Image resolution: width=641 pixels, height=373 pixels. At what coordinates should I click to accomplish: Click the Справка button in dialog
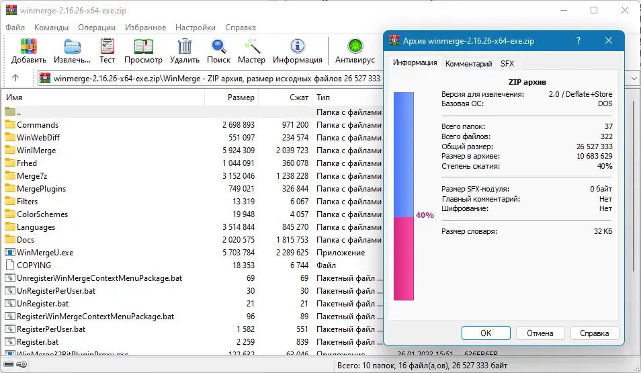pyautogui.click(x=594, y=333)
